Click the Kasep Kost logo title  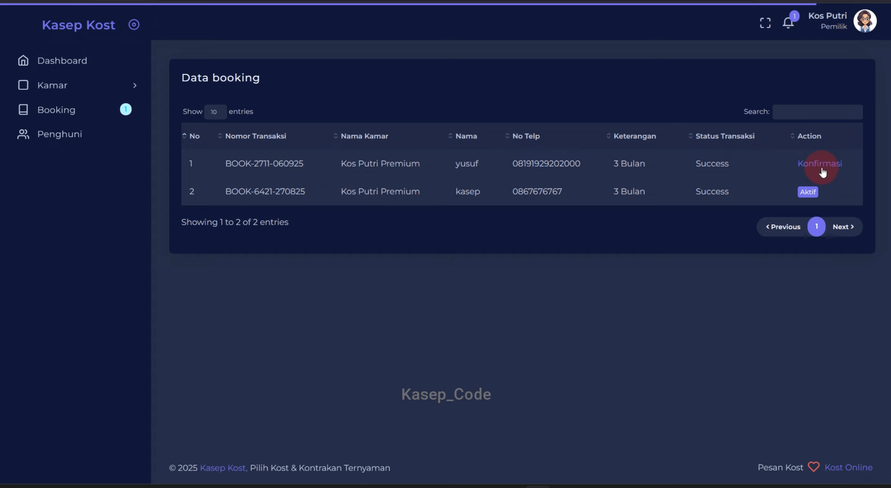pos(78,25)
